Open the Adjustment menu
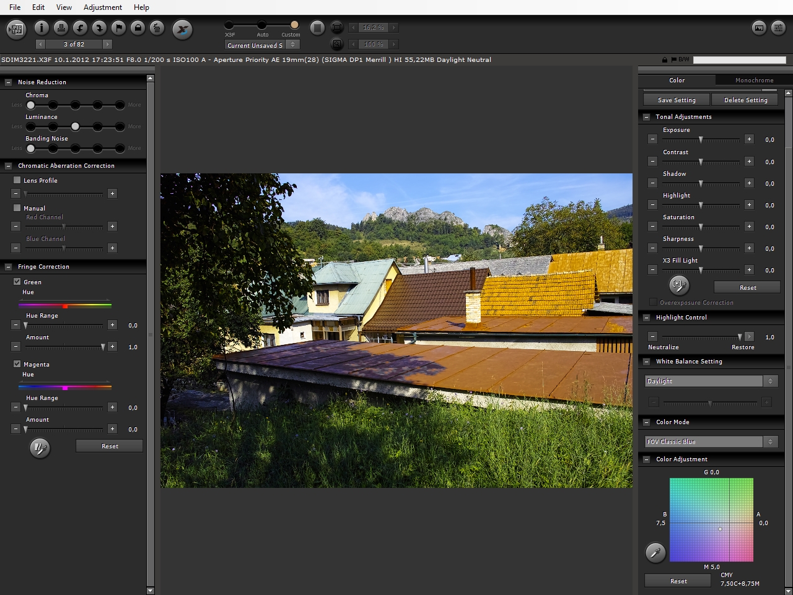 click(103, 7)
